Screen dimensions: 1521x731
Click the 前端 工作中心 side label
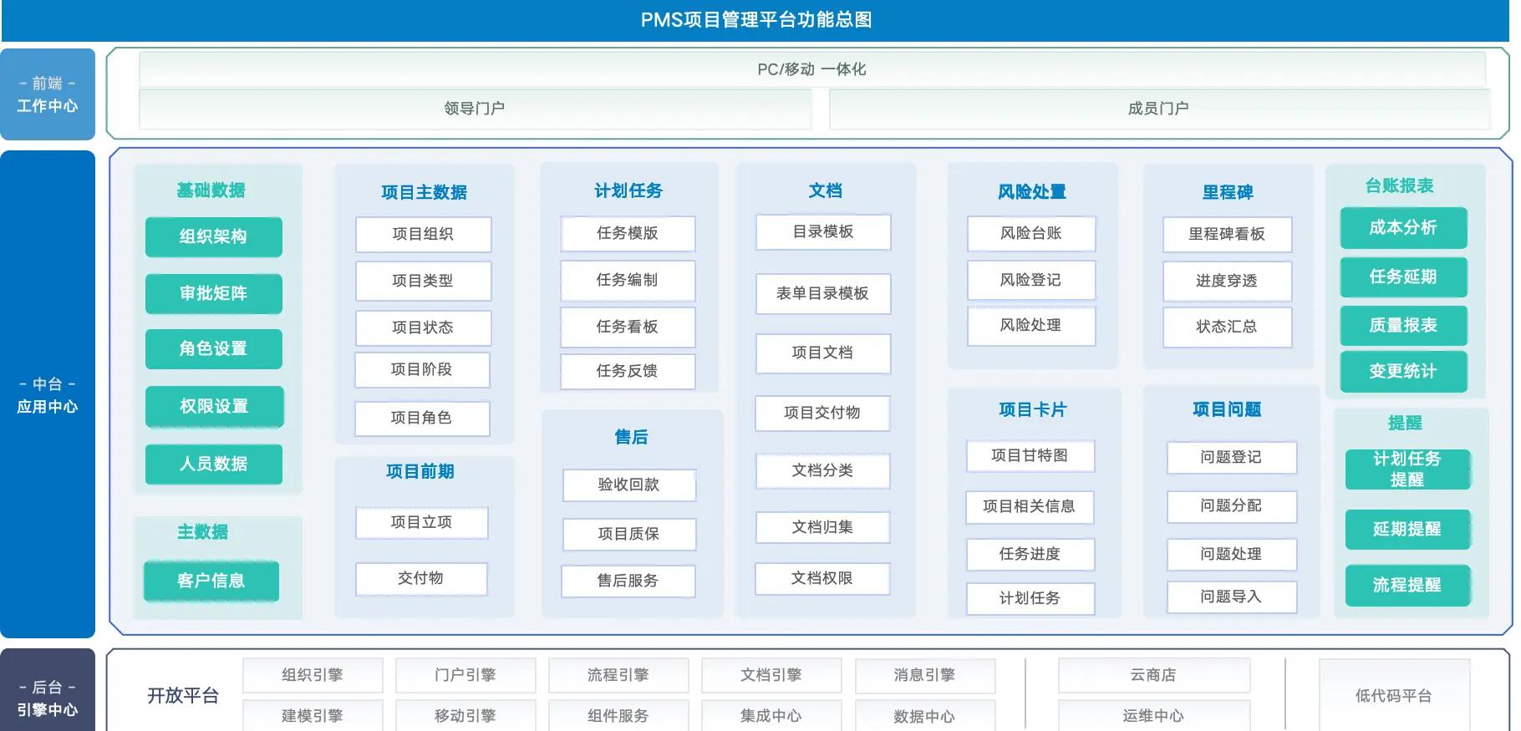[48, 94]
